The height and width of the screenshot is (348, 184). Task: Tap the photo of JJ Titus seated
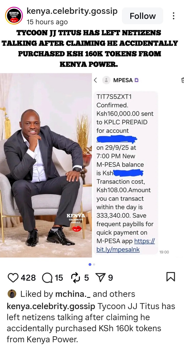coord(46,165)
